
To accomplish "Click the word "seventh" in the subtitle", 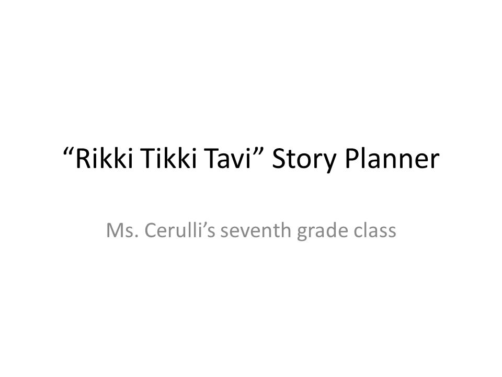I will coord(256,230).
